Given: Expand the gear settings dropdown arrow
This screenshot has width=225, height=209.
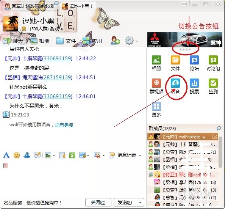Looking at the screenshot, I should 137,41.
